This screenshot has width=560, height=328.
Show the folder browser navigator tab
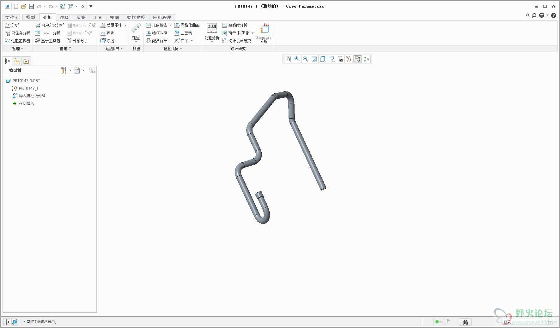pyautogui.click(x=17, y=61)
